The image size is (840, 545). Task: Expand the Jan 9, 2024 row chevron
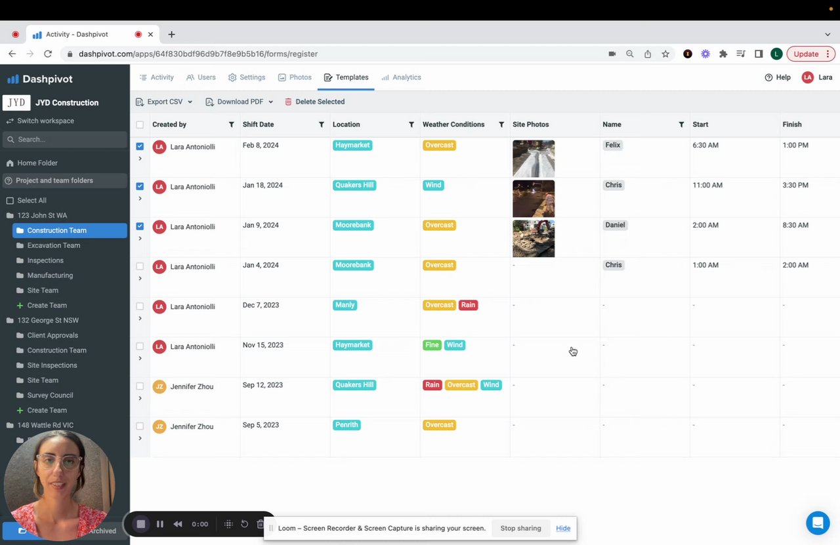click(140, 239)
